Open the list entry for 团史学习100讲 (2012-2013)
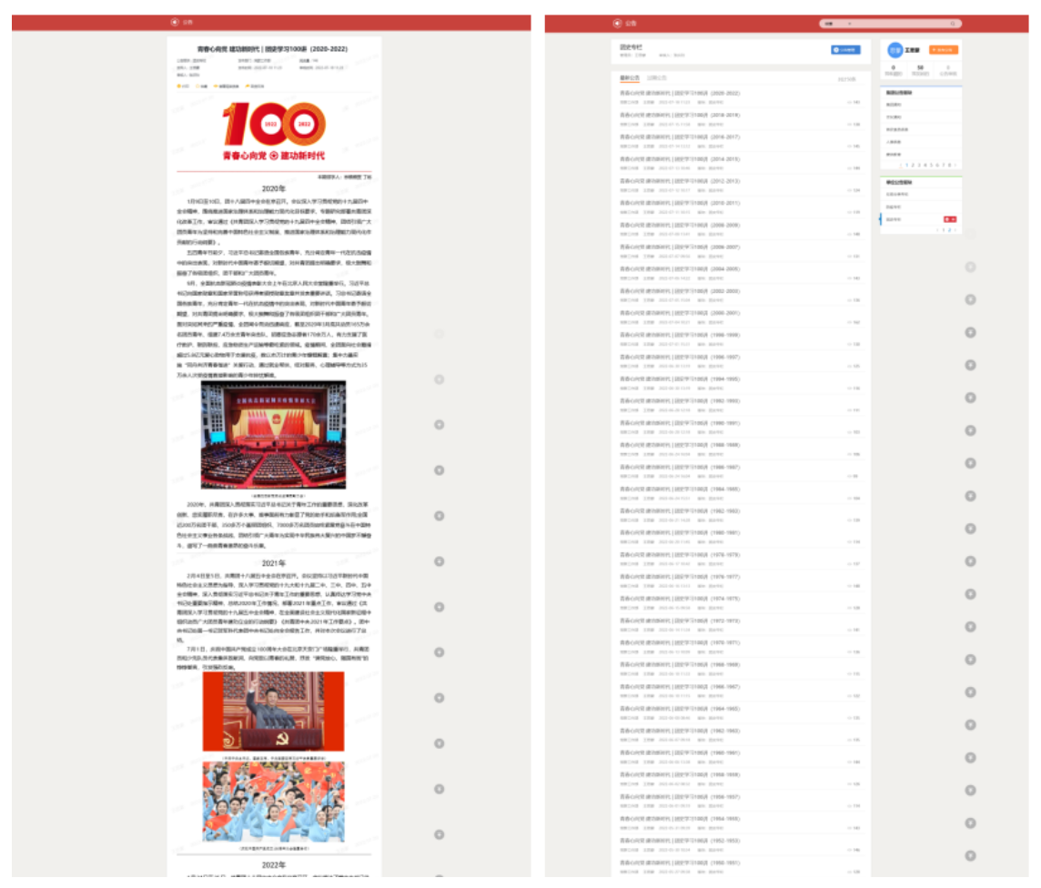 pos(680,181)
